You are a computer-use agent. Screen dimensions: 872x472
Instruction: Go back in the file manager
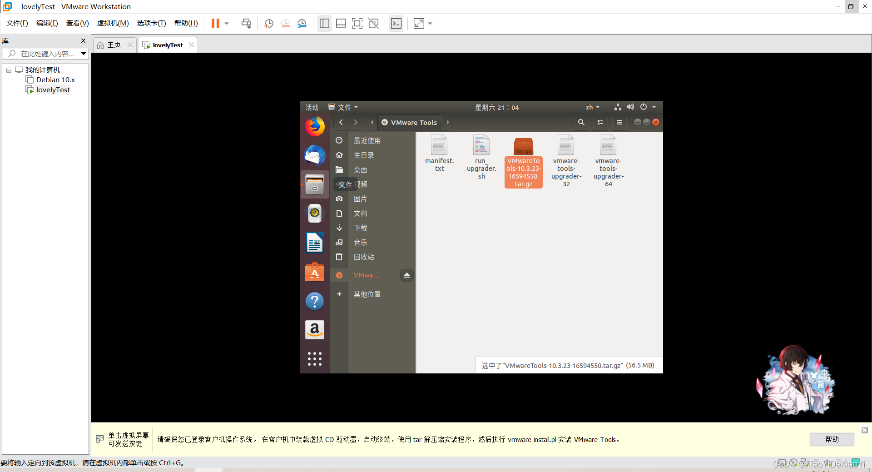(341, 122)
